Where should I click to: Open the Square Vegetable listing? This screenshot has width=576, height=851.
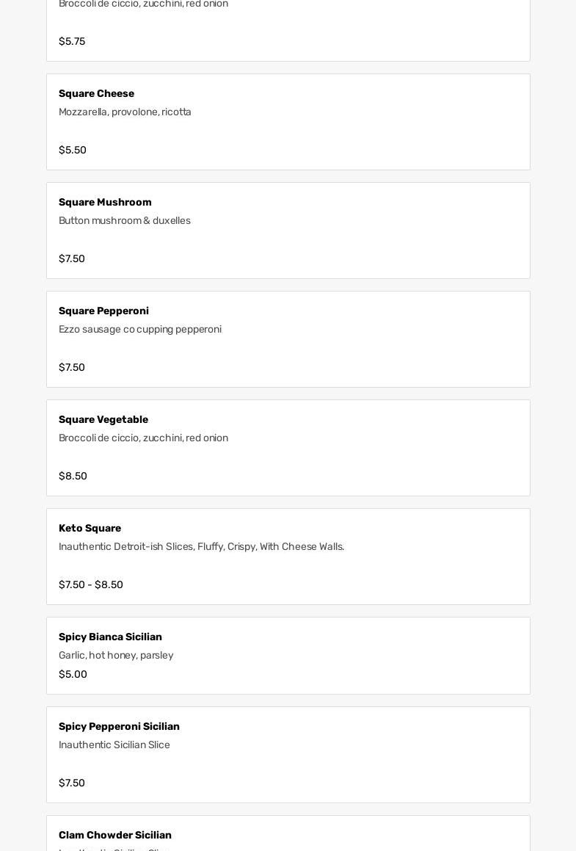pyautogui.click(x=288, y=448)
